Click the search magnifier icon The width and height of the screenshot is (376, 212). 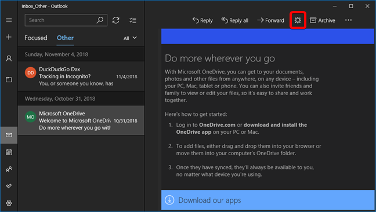pyautogui.click(x=100, y=20)
